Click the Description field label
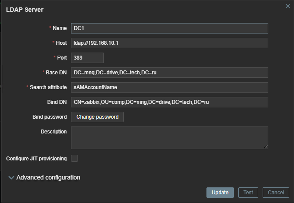The height and width of the screenshot is (203, 294). [x=54, y=131]
